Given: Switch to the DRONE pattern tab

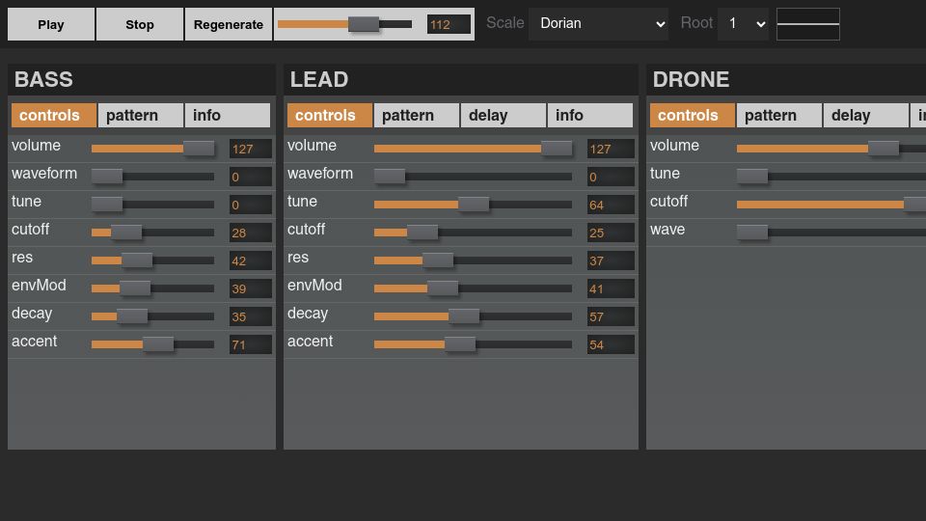Looking at the screenshot, I should [779, 115].
